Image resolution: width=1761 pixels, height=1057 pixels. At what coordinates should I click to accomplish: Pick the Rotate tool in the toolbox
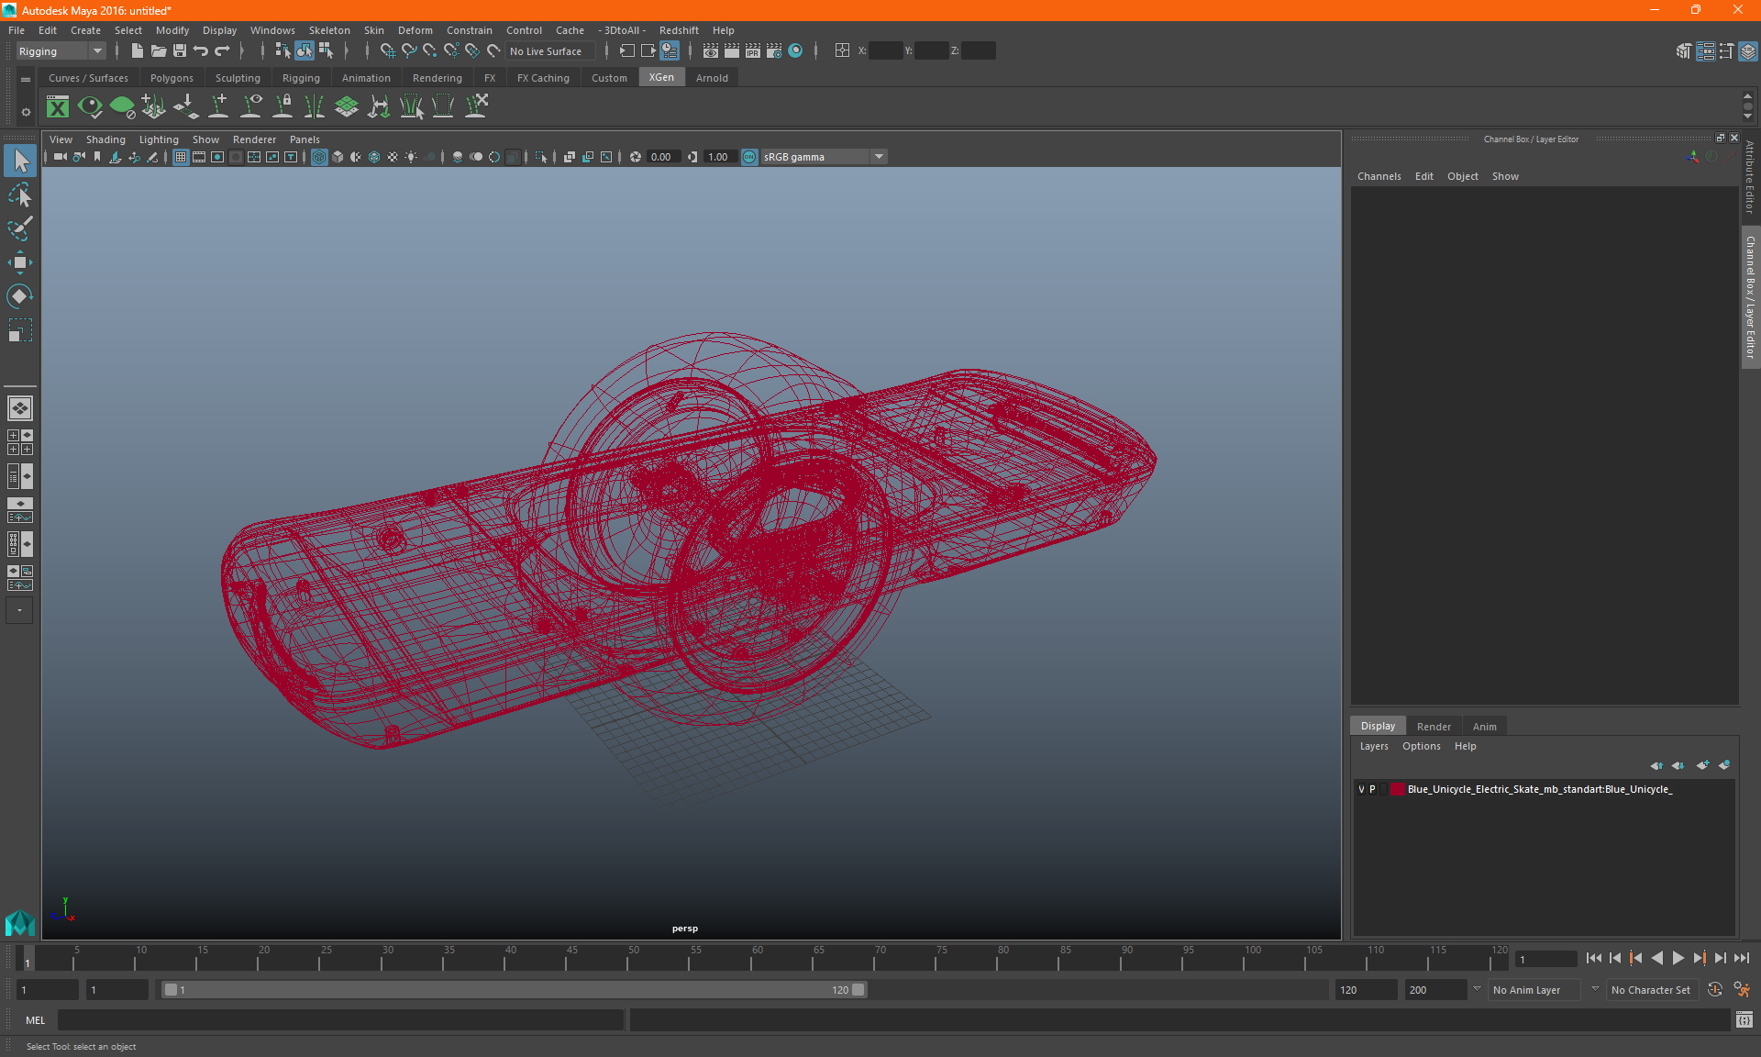(19, 295)
